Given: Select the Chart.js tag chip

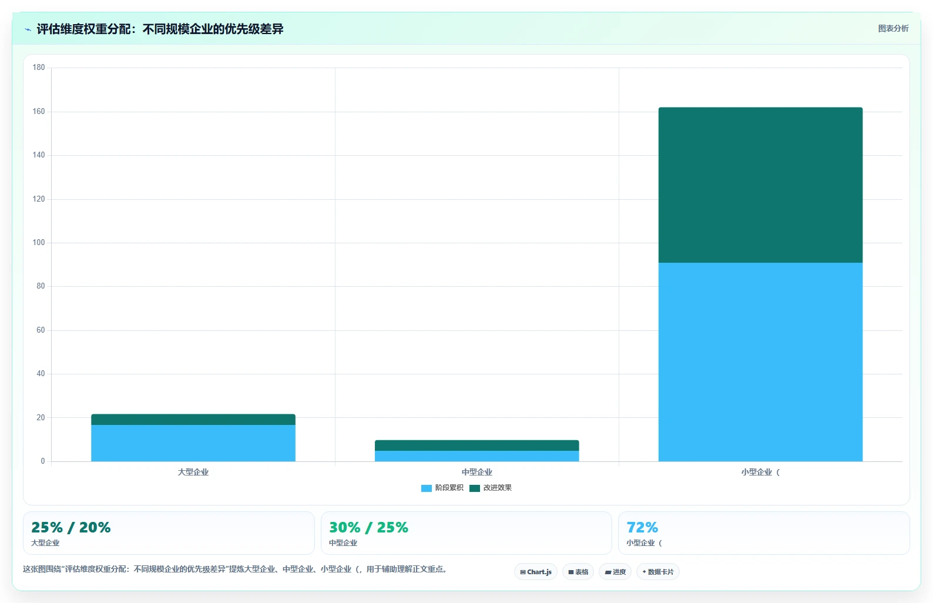Looking at the screenshot, I should click(536, 572).
